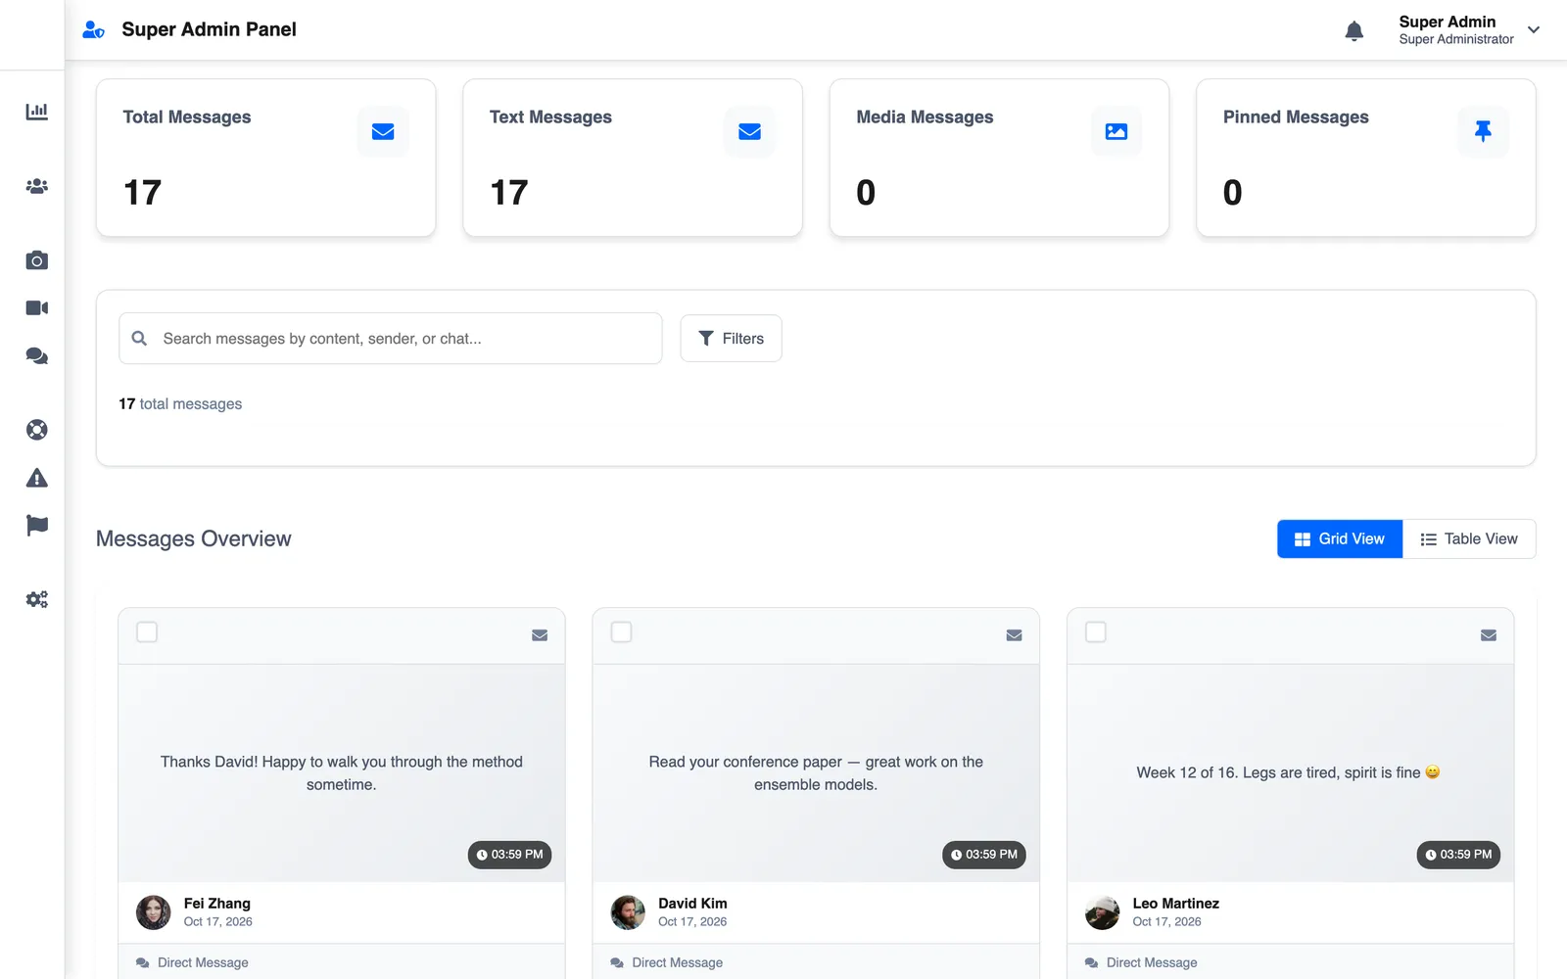Click the Super Admin Panel title
Image resolution: width=1567 pixels, height=979 pixels.
click(x=209, y=30)
